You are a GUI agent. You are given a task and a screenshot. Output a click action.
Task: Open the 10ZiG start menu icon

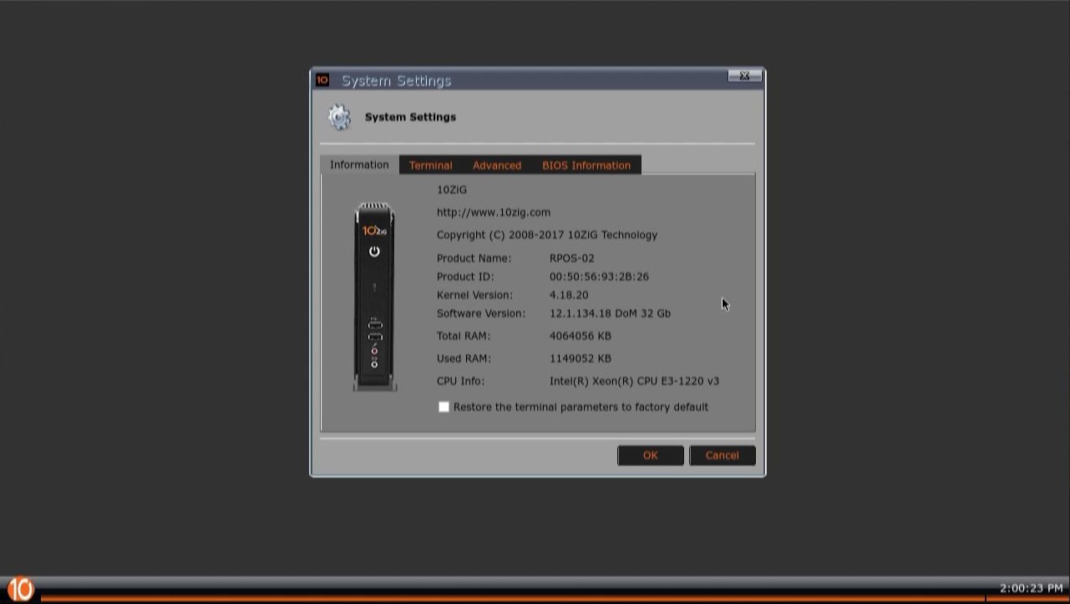(20, 589)
